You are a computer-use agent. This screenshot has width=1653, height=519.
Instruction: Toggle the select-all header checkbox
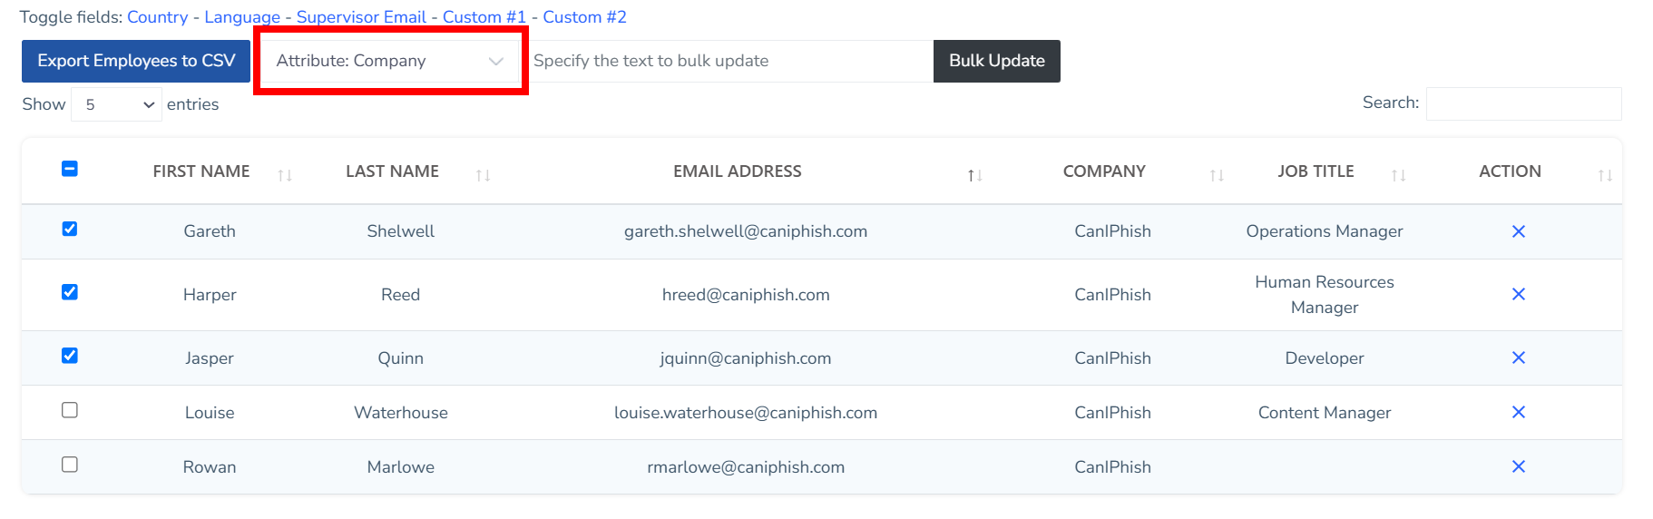[70, 169]
